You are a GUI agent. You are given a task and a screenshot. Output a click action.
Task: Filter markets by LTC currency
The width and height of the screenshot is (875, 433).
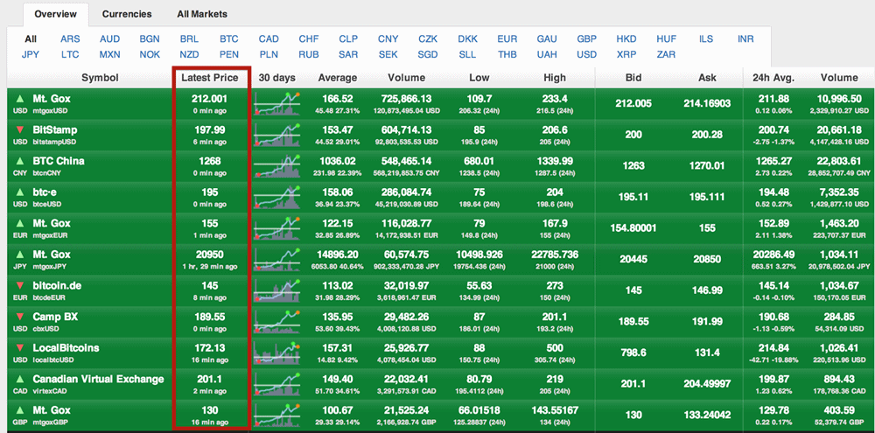(x=70, y=55)
